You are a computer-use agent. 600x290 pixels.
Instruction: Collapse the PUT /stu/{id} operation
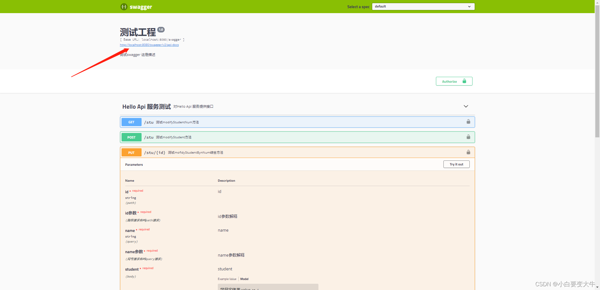click(x=297, y=152)
